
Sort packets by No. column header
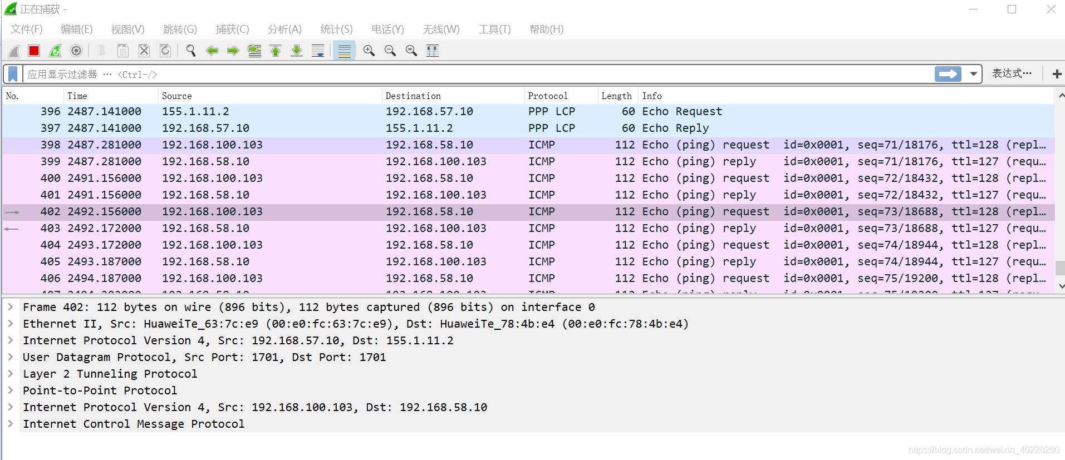pos(33,96)
